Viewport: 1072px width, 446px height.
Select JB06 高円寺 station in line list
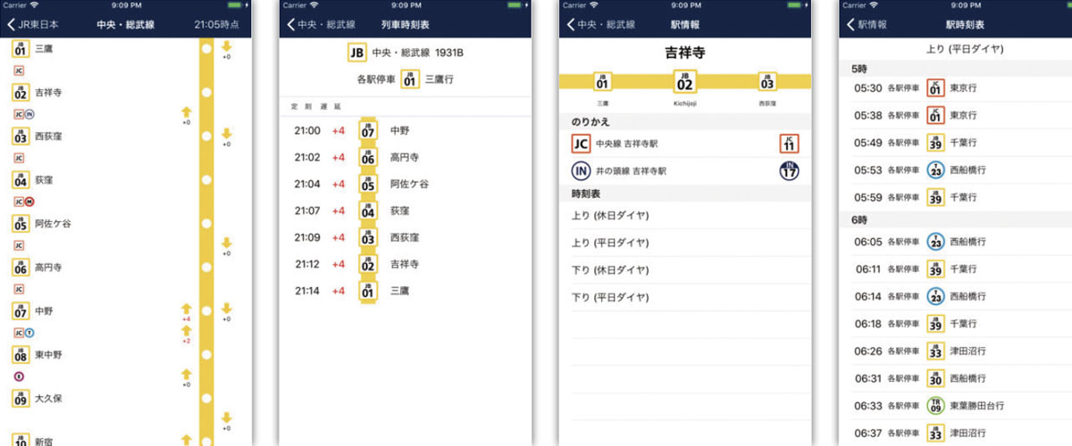click(38, 268)
